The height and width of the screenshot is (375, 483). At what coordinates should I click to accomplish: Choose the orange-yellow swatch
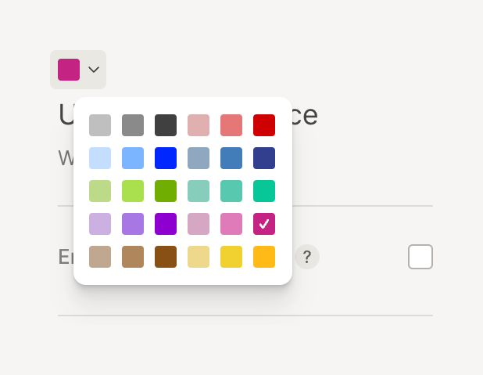pyautogui.click(x=264, y=257)
